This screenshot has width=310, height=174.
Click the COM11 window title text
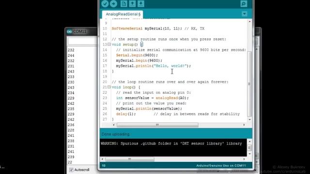tap(79, 31)
